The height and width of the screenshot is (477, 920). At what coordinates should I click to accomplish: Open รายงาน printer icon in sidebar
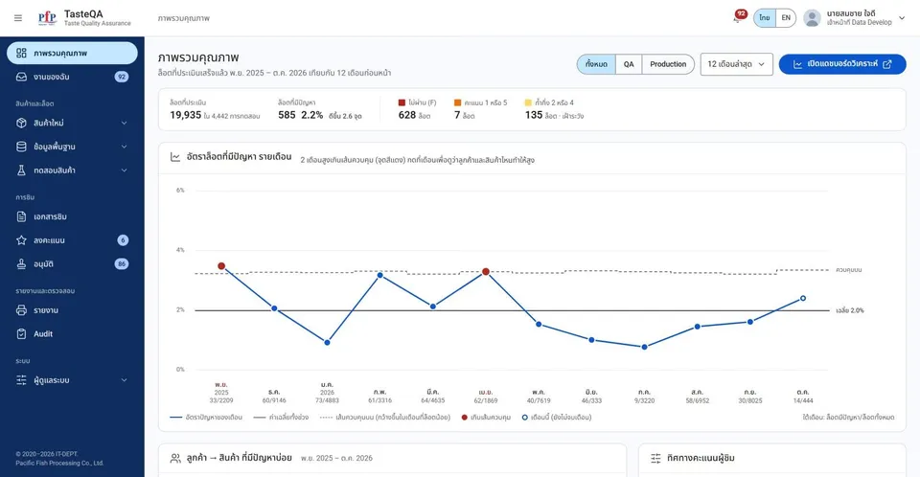tap(21, 309)
